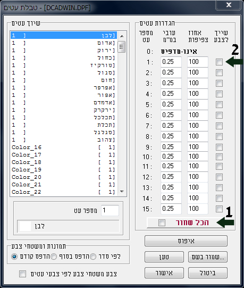Click the white לבן color swatch
The height and width of the screenshot is (288, 244).
[x=25, y=226]
